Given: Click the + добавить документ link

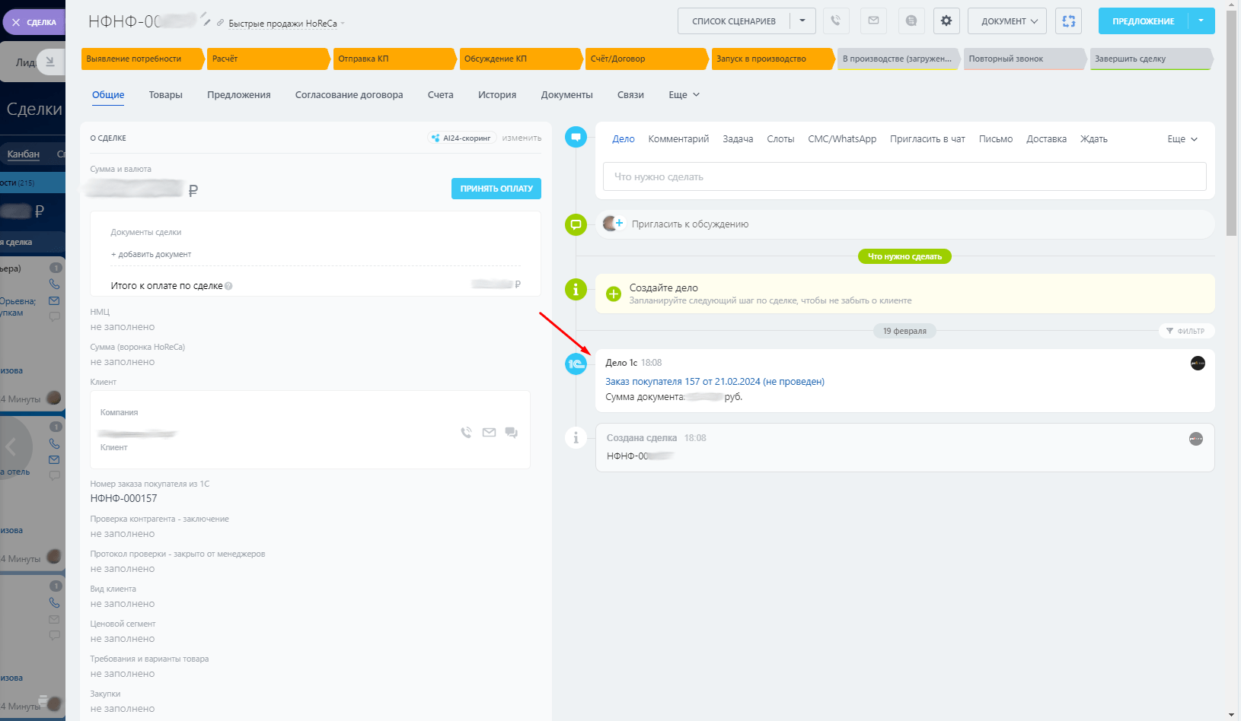Looking at the screenshot, I should [x=152, y=254].
